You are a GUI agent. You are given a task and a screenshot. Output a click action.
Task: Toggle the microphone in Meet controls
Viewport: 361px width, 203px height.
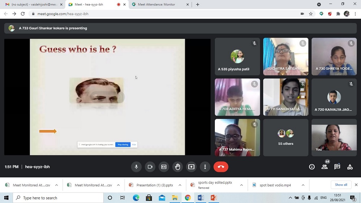point(136,167)
